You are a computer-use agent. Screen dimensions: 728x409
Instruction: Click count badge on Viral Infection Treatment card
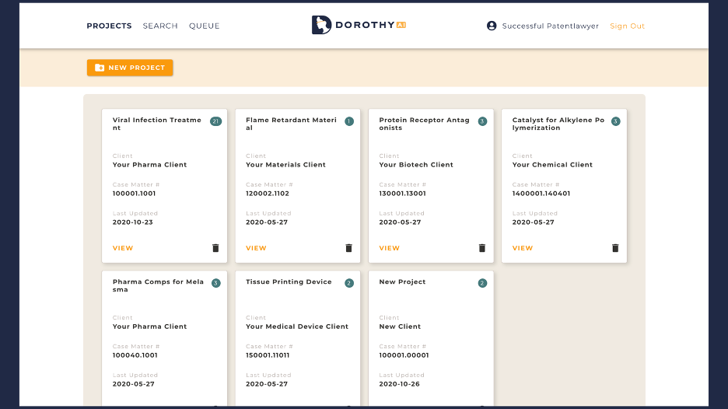[215, 121]
